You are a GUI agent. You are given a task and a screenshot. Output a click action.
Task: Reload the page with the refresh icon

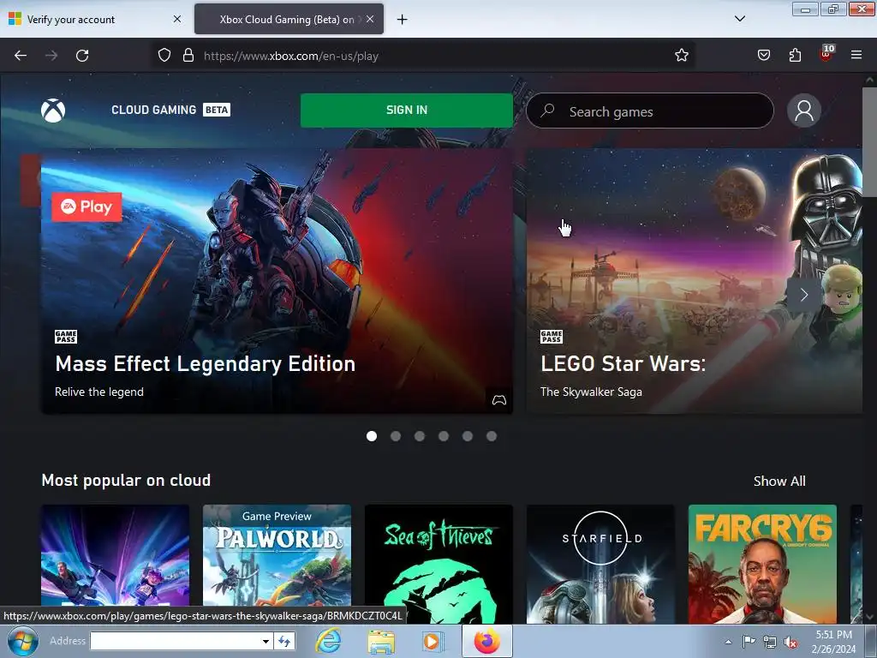click(82, 56)
